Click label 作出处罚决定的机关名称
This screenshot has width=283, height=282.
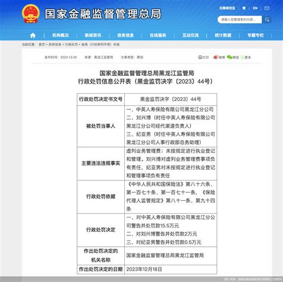(101, 256)
